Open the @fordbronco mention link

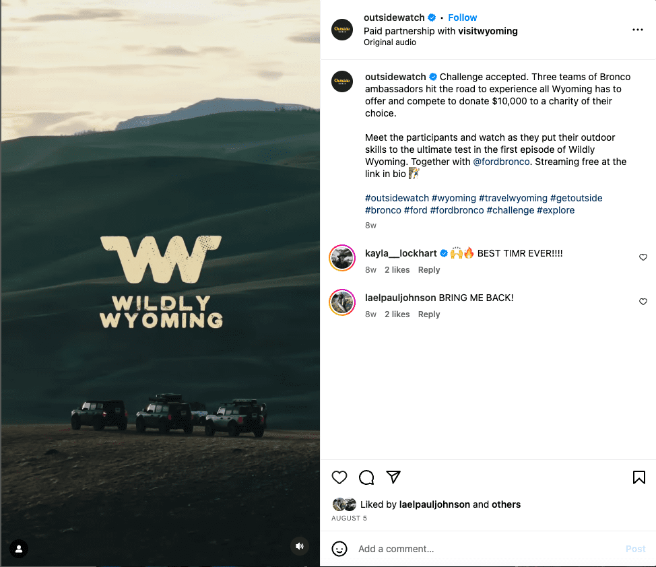click(x=501, y=162)
